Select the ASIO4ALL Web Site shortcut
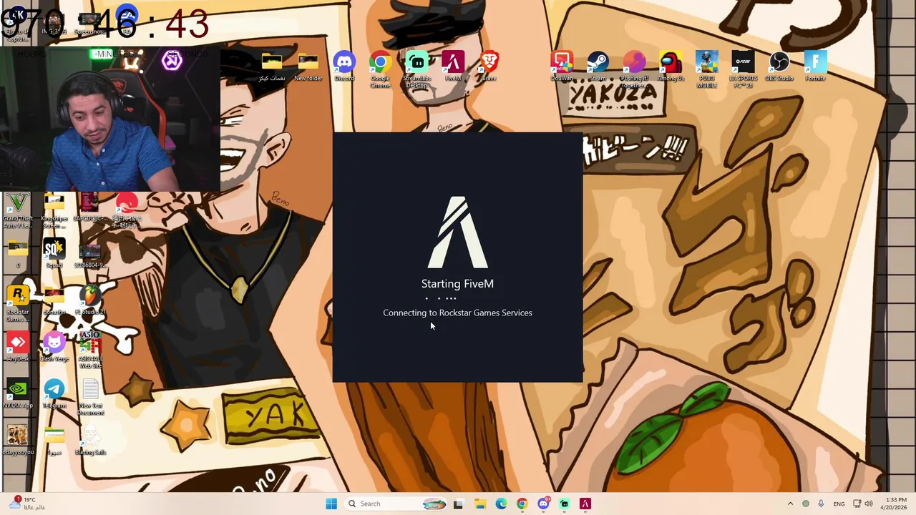916x515 pixels. click(90, 350)
